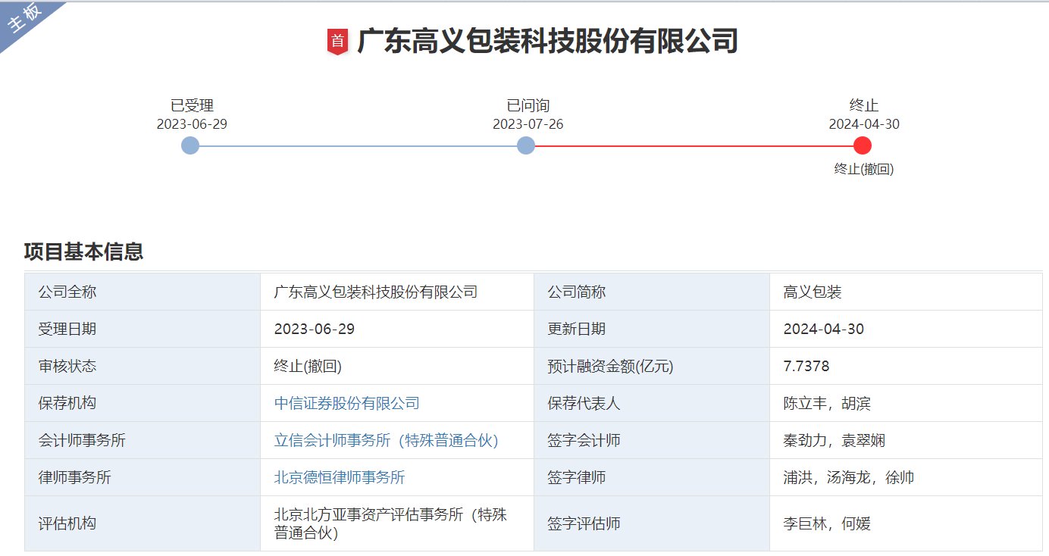Click the 公司简称 label cell

652,292
